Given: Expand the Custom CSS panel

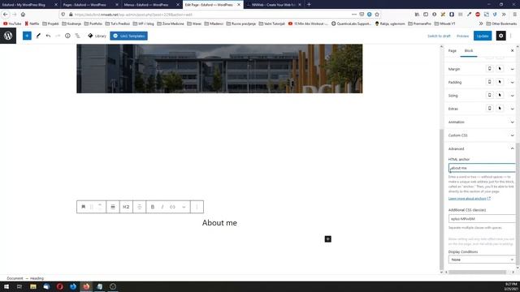Looking at the screenshot, I should [x=480, y=135].
